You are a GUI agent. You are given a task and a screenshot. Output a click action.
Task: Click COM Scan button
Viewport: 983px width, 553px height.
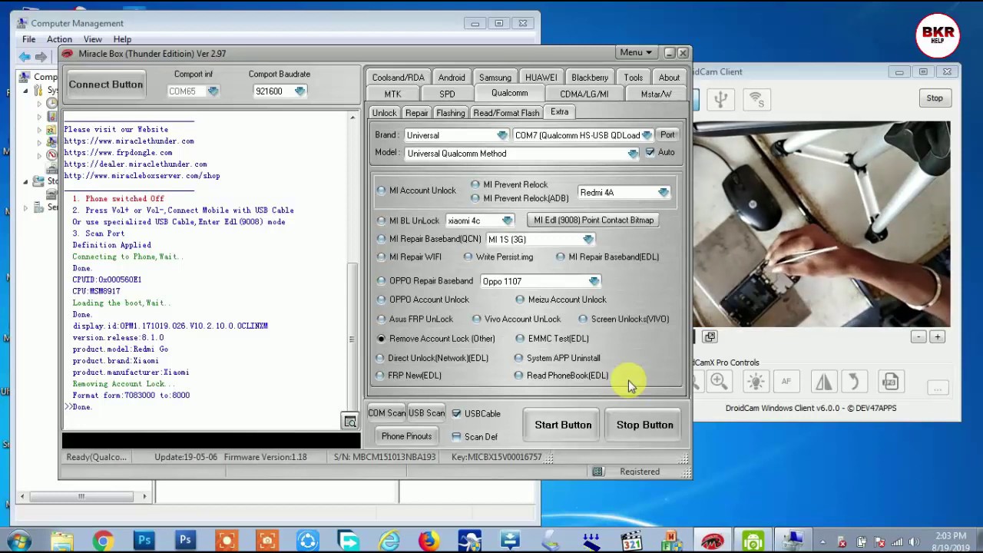pyautogui.click(x=386, y=413)
